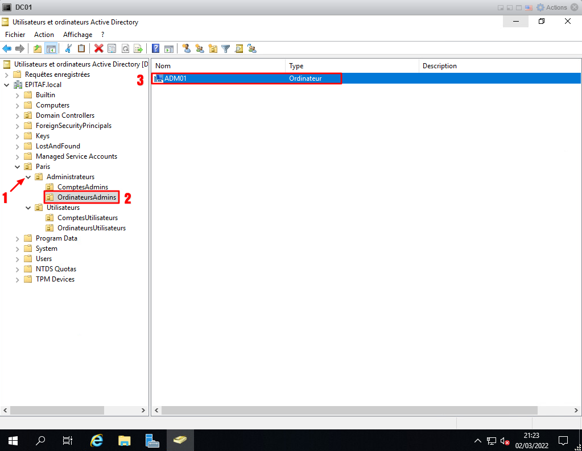Click the back arrow toolbar icon
Viewport: 582px width, 451px height.
7,49
